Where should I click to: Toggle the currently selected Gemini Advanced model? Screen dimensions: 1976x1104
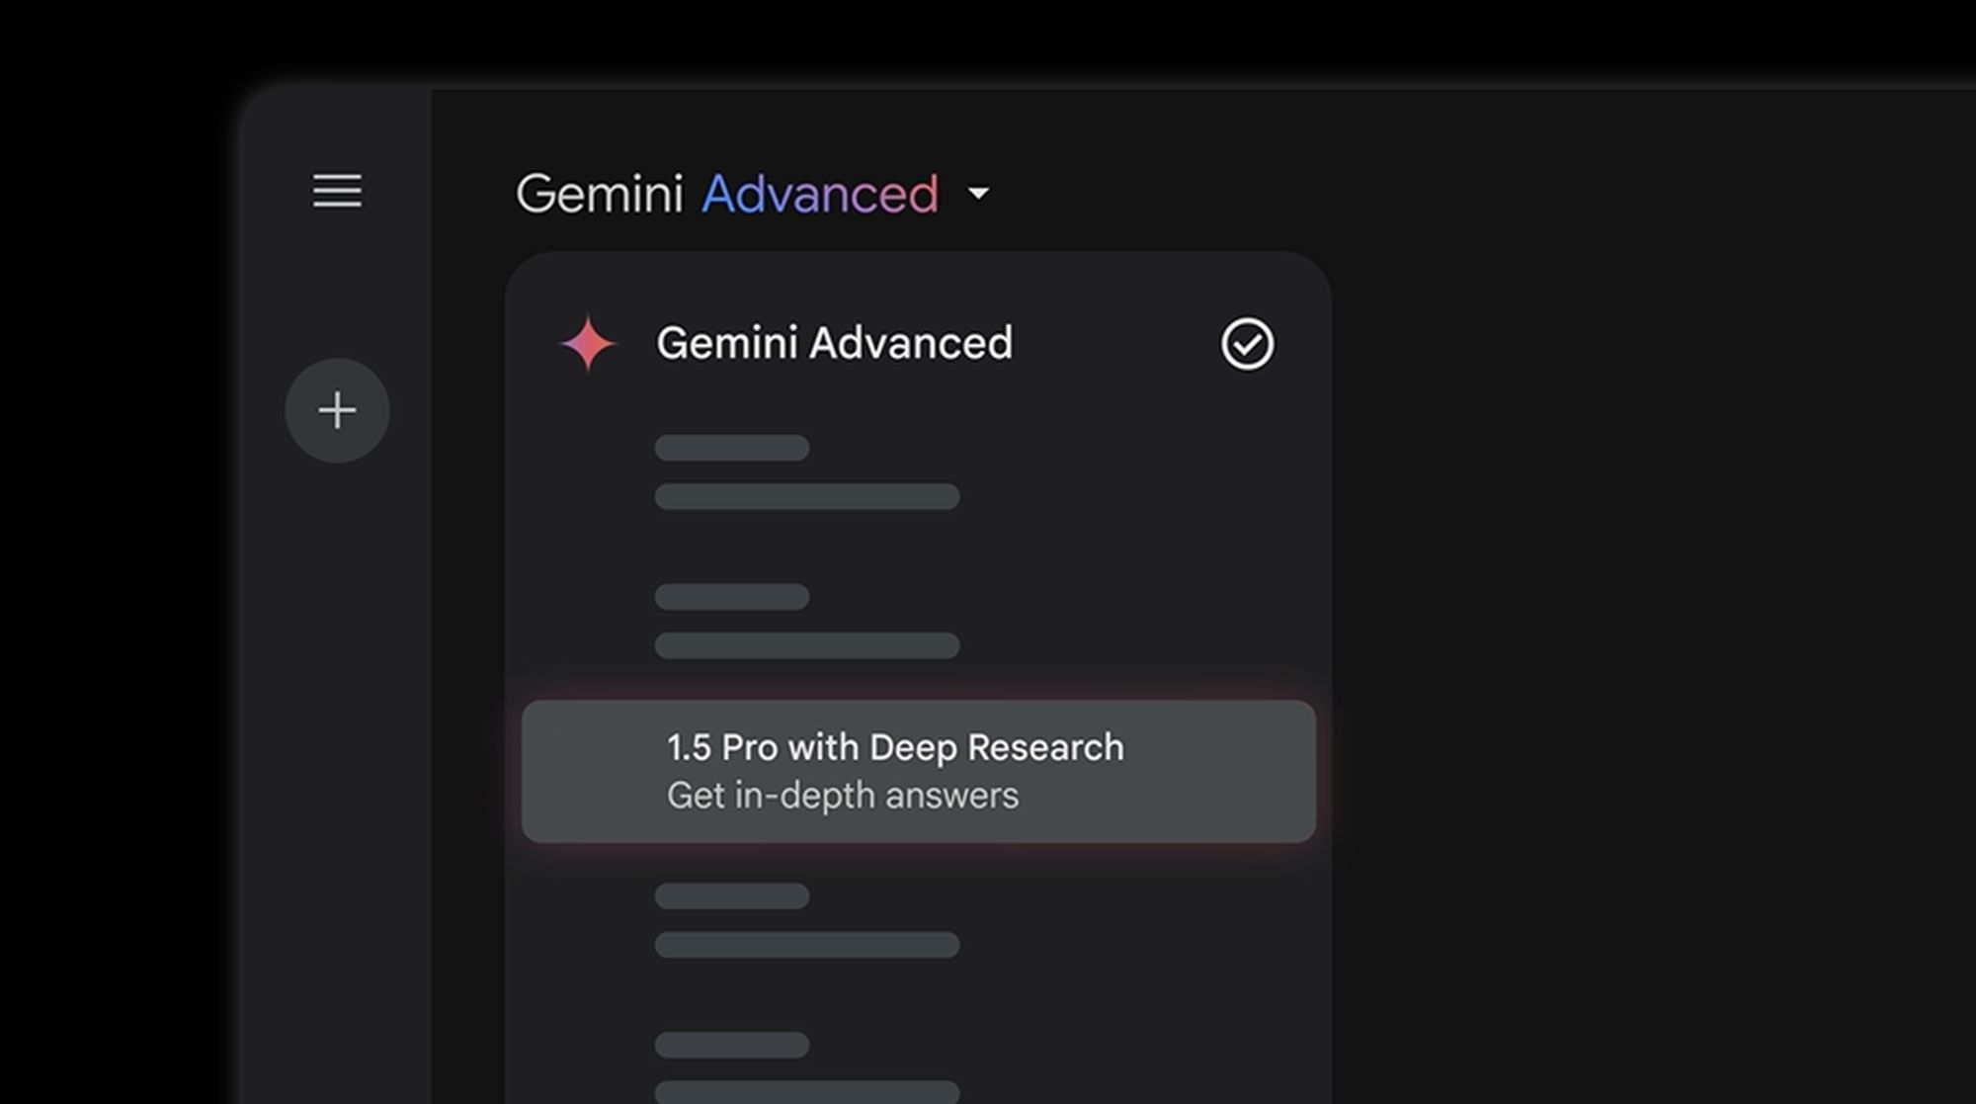[1246, 344]
